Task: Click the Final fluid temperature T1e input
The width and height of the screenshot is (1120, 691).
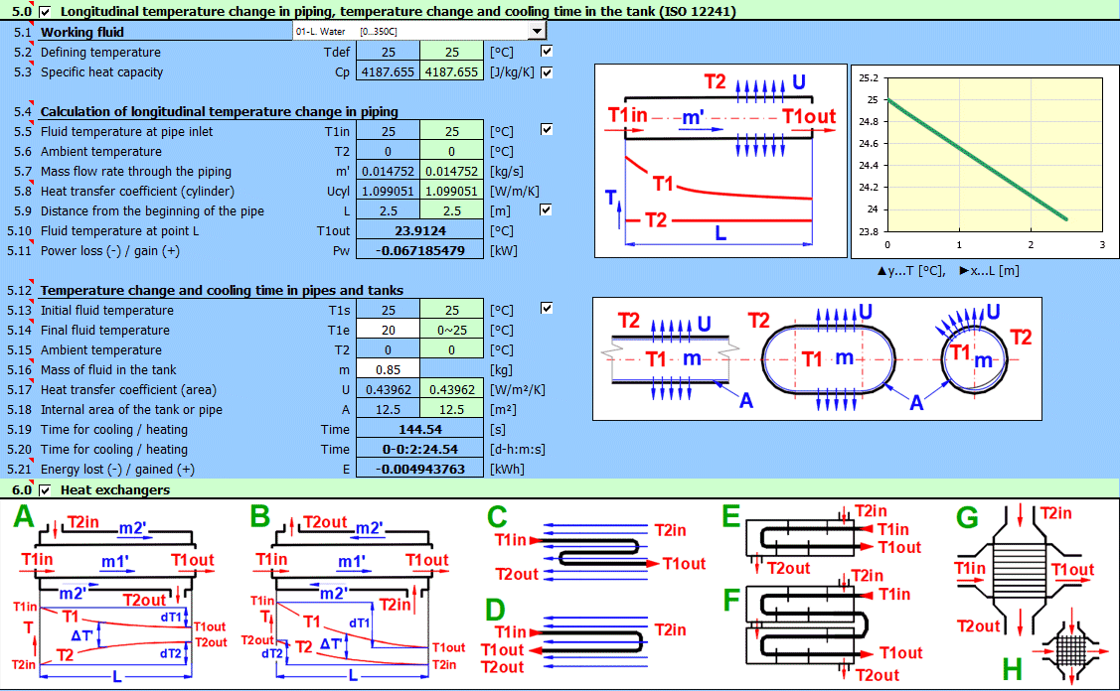Action: 388,330
